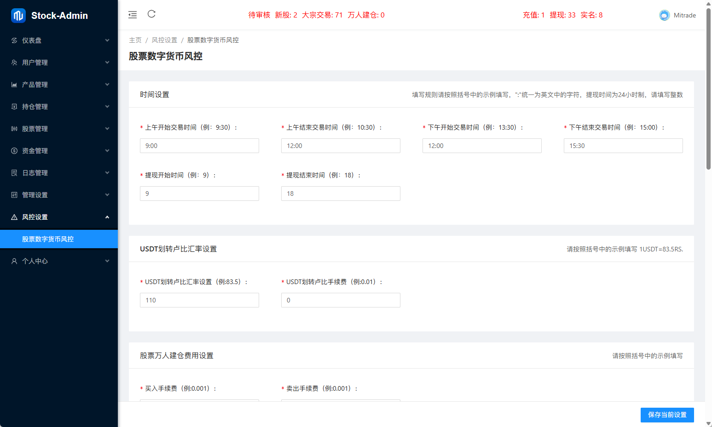Focus the USDT划转卢比手续费 field showing 0

(x=341, y=300)
